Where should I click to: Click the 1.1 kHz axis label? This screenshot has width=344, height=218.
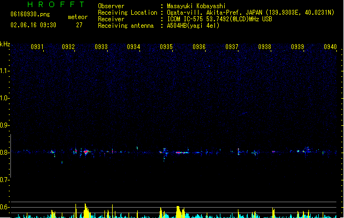point(4,71)
